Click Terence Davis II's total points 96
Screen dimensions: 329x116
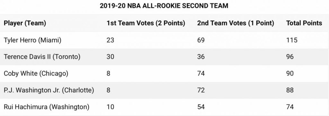coord(290,57)
